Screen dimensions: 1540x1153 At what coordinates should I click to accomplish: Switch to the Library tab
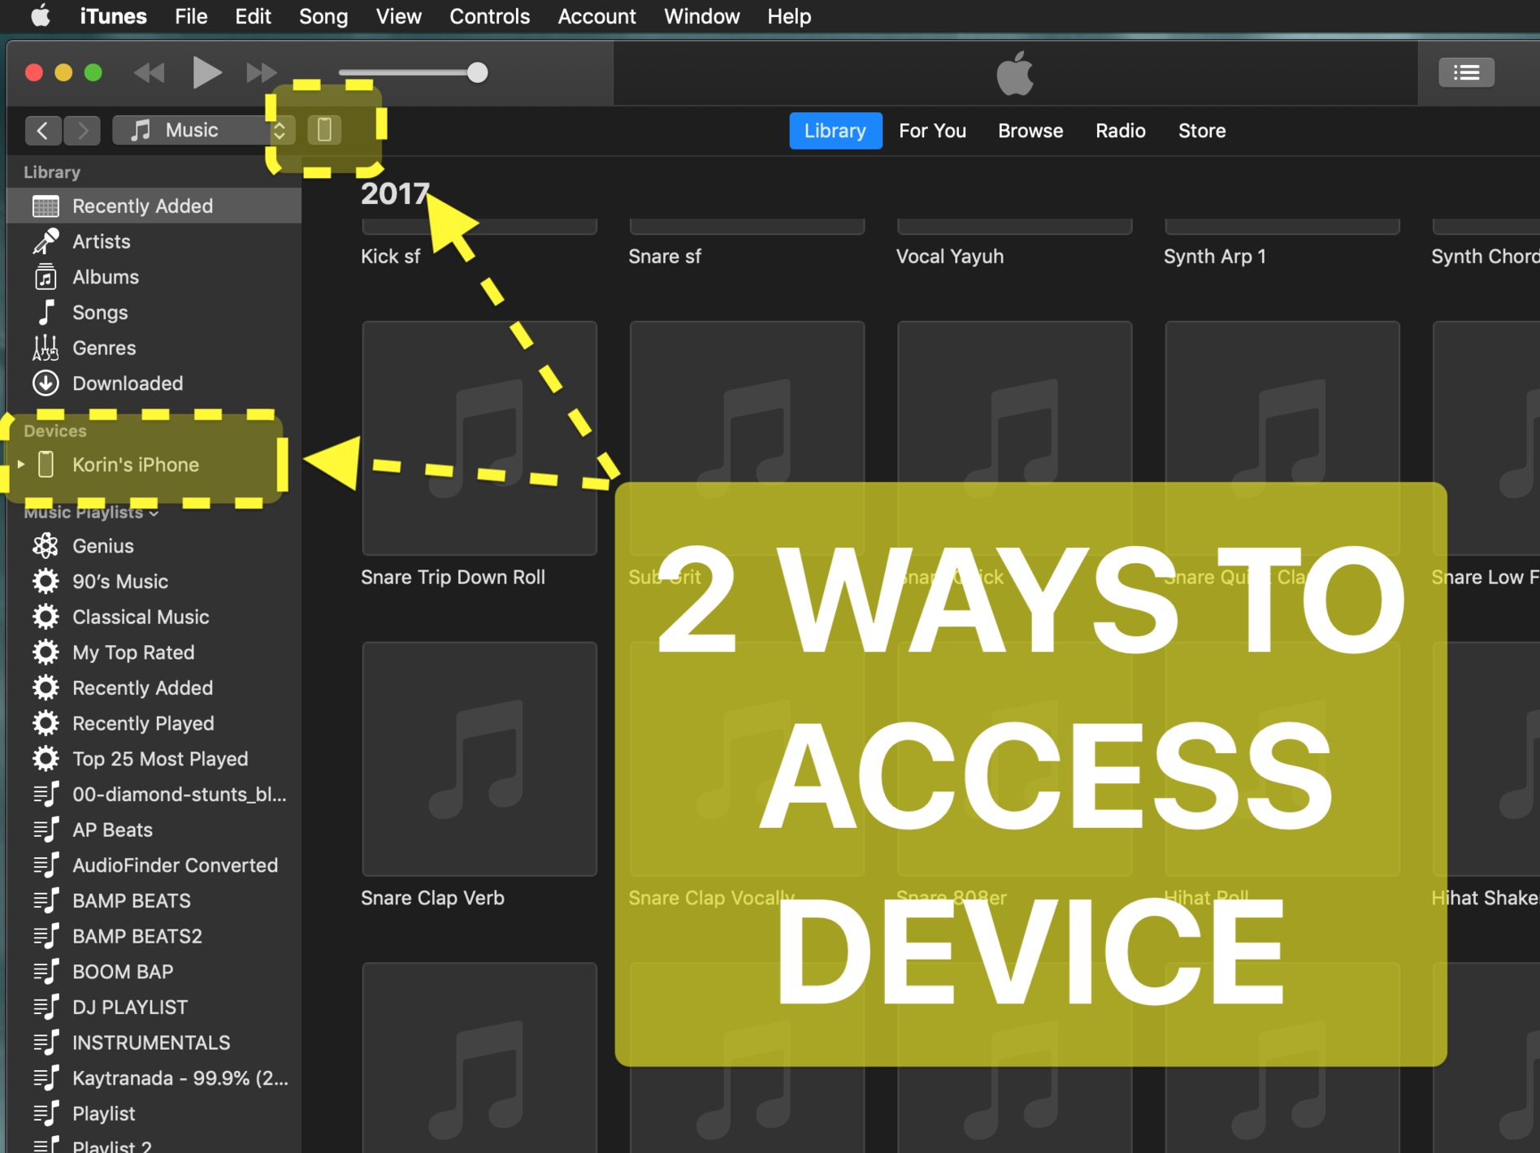pos(835,131)
